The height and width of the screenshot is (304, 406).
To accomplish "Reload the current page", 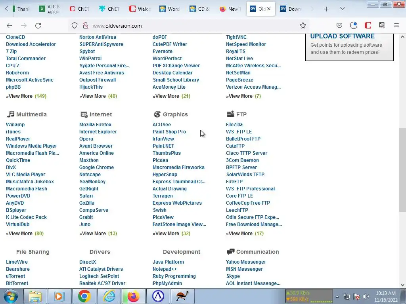I will pyautogui.click(x=38, y=26).
